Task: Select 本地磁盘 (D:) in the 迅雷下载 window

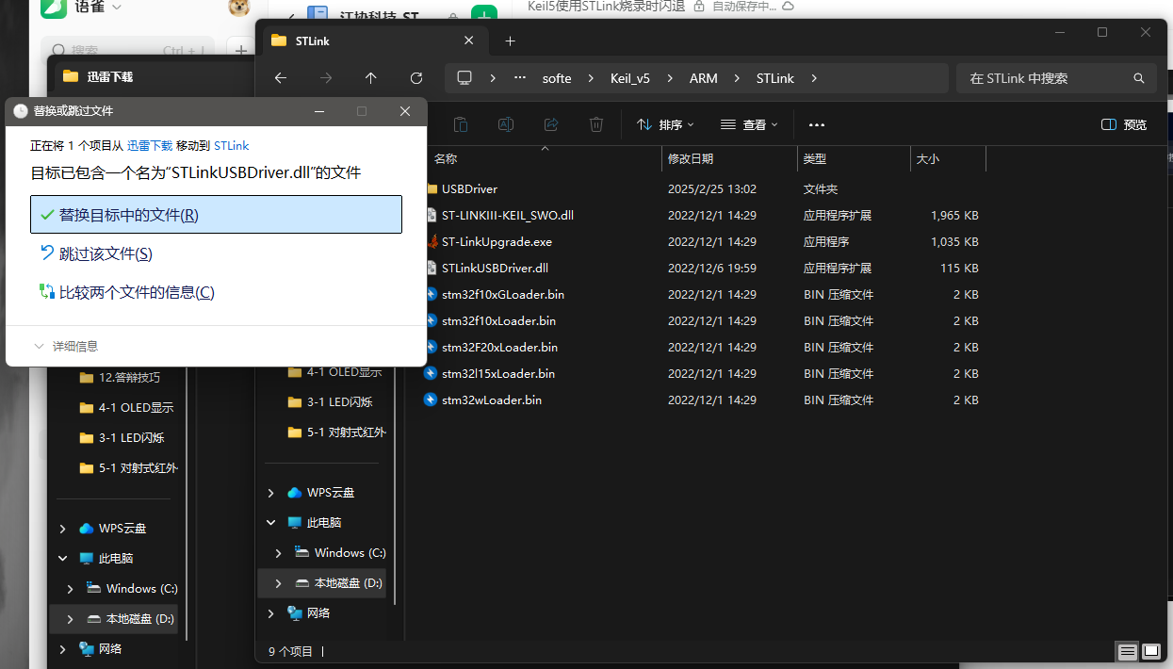Action: click(x=139, y=619)
